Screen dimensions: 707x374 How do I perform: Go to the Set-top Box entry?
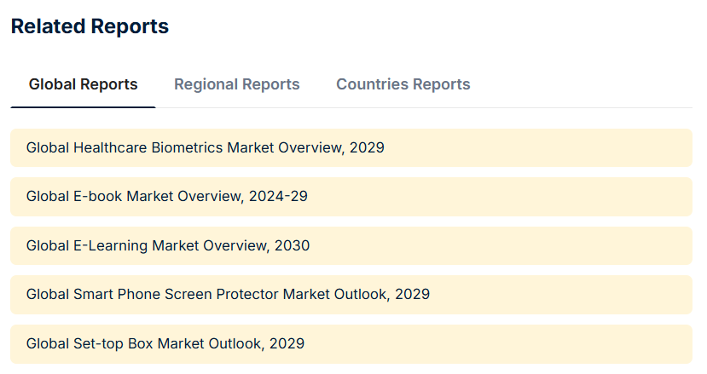click(165, 343)
